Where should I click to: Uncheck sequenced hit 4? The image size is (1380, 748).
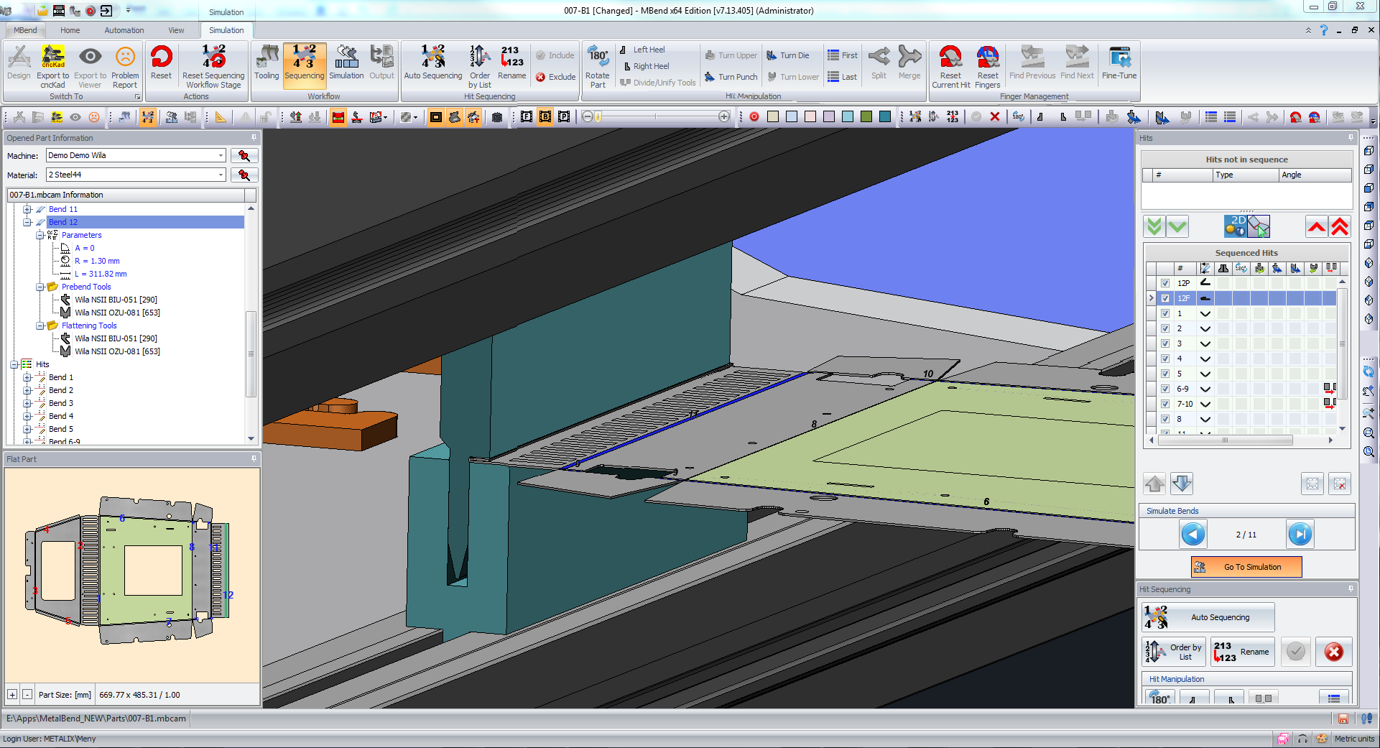coord(1165,359)
